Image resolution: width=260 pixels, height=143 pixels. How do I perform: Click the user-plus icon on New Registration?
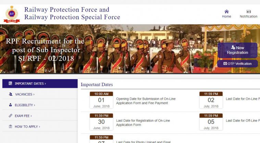point(233,47)
